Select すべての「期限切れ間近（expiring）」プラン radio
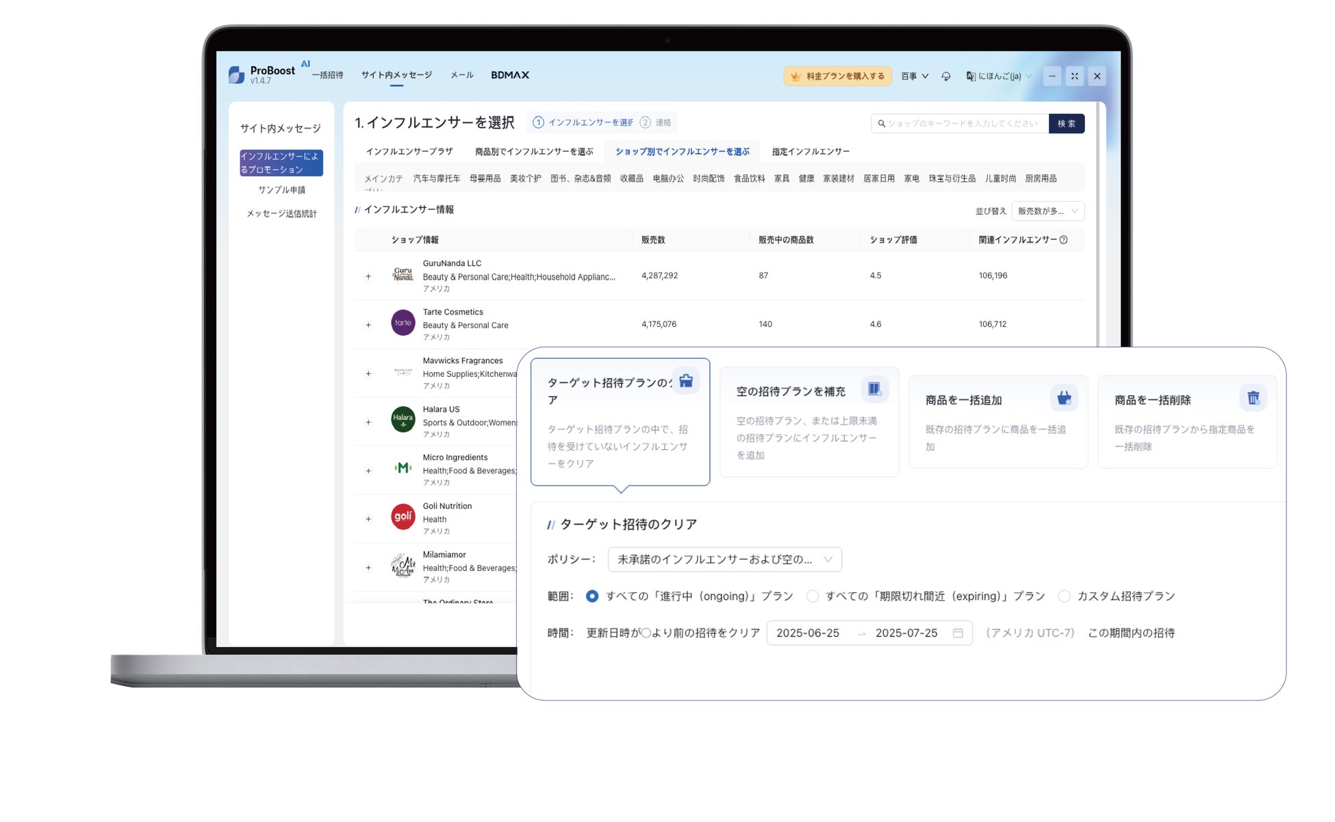 (813, 596)
